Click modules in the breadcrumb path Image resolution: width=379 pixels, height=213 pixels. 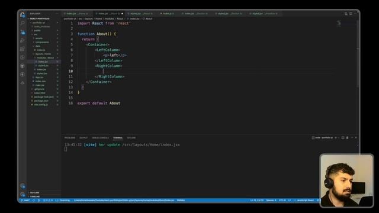(x=109, y=18)
